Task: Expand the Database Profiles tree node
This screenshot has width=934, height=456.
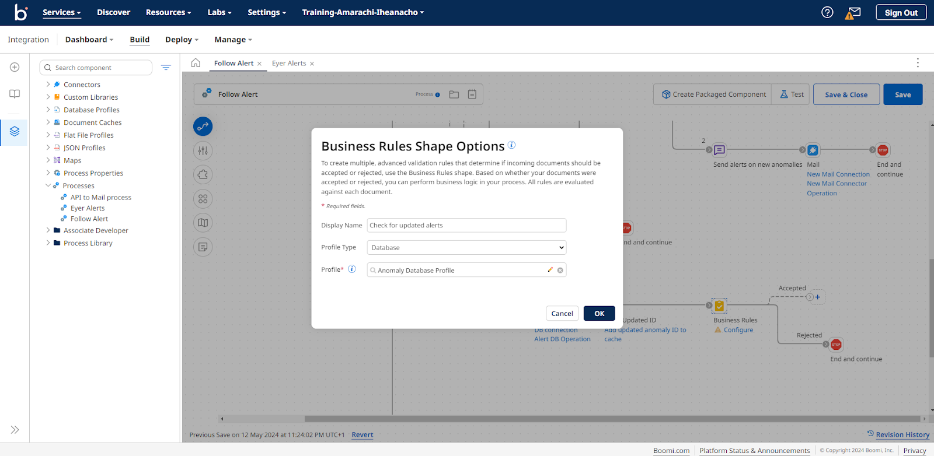Action: click(x=48, y=109)
